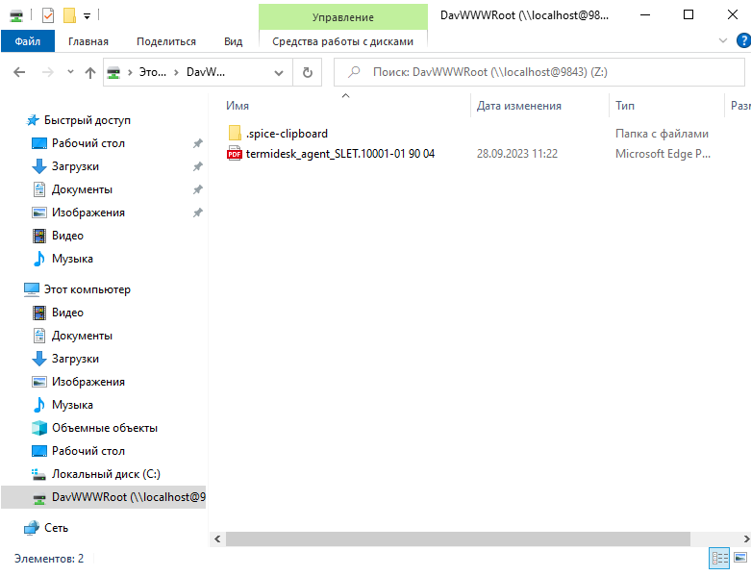Click the help question mark icon
Viewport: 751px width, 576px height.
coord(742,40)
